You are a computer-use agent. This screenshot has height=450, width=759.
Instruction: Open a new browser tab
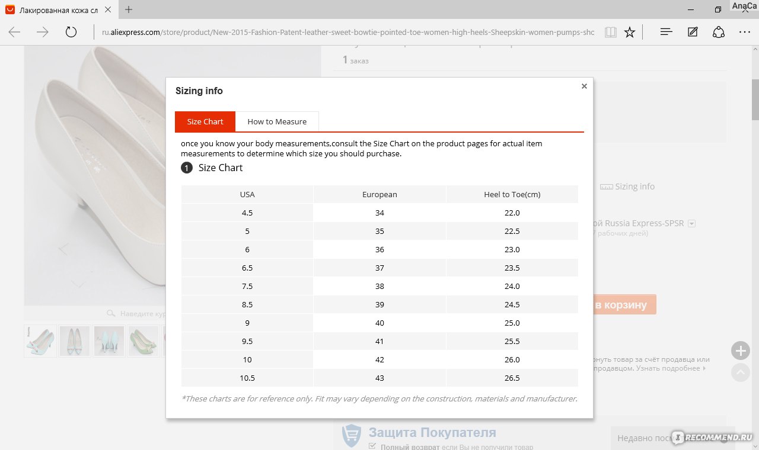[x=129, y=9]
